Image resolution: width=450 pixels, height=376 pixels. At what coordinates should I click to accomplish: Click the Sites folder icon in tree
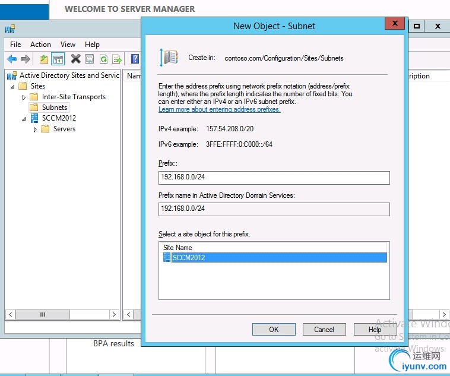pos(23,86)
